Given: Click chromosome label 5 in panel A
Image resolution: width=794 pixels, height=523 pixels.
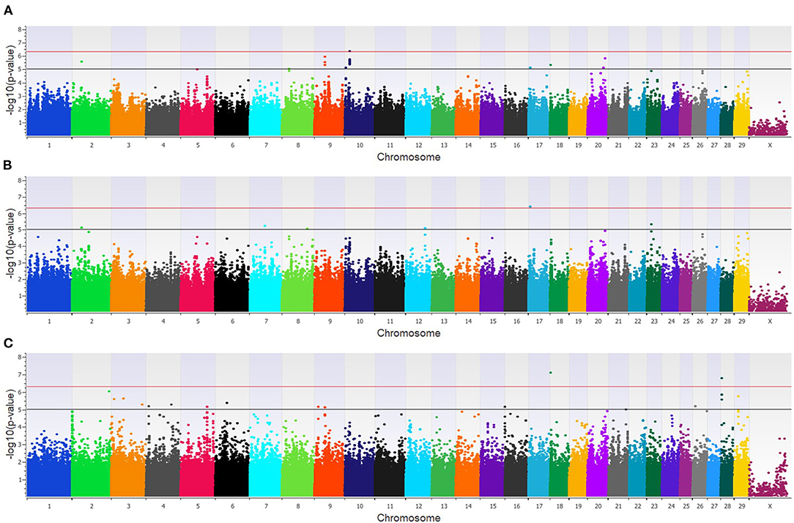Looking at the screenshot, I should coord(198,145).
